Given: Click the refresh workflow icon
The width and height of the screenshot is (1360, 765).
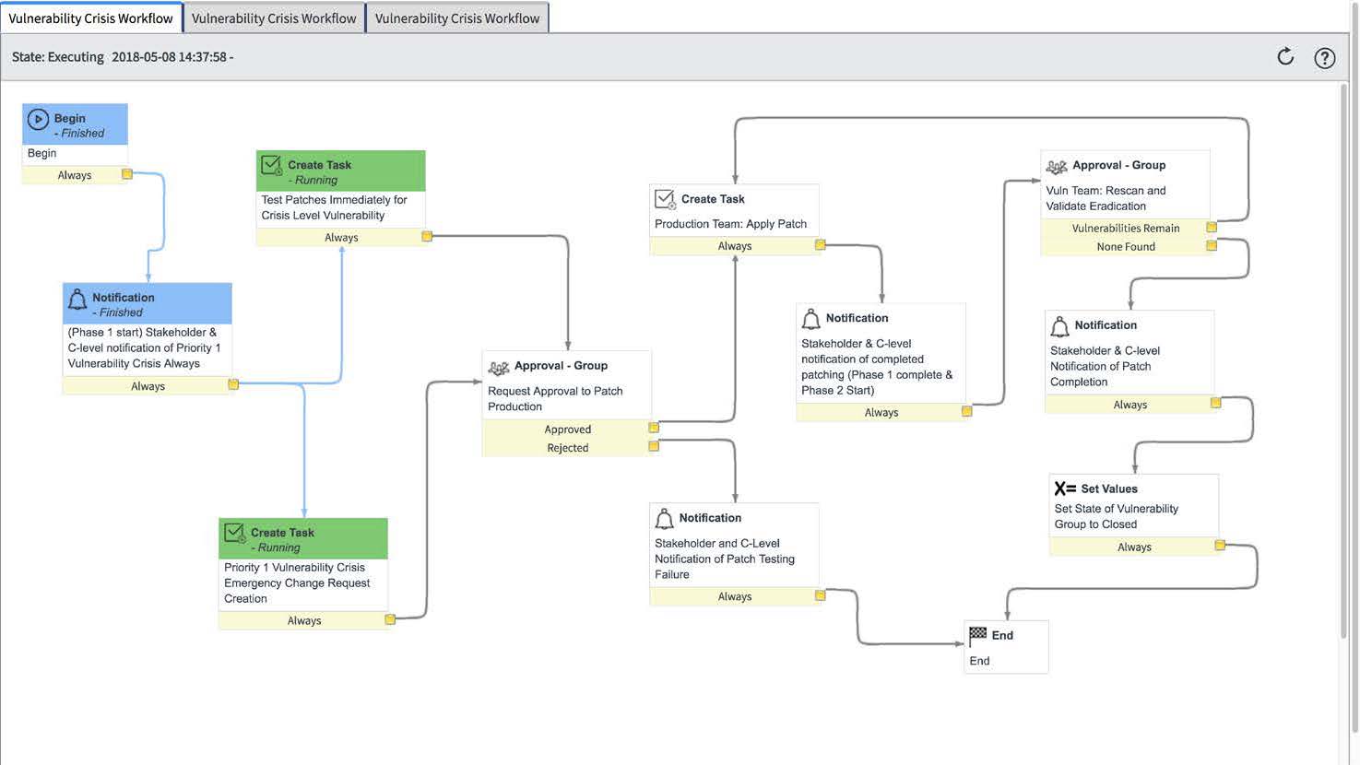Looking at the screenshot, I should pos(1285,57).
